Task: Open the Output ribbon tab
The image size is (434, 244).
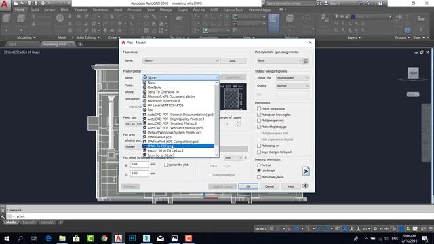Action: pyautogui.click(x=182, y=9)
